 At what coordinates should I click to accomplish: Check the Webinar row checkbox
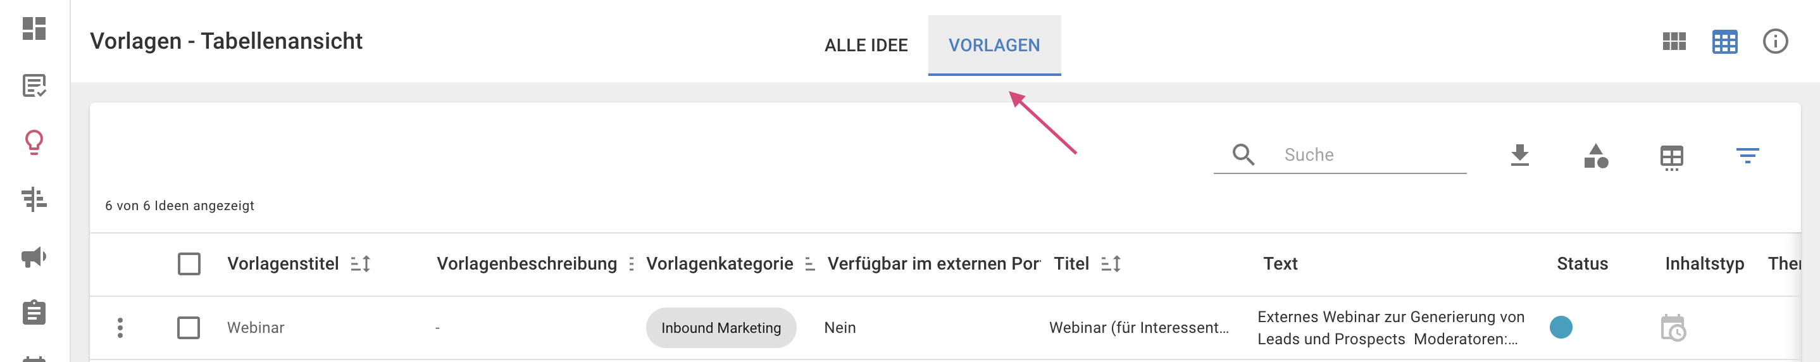coord(189,327)
